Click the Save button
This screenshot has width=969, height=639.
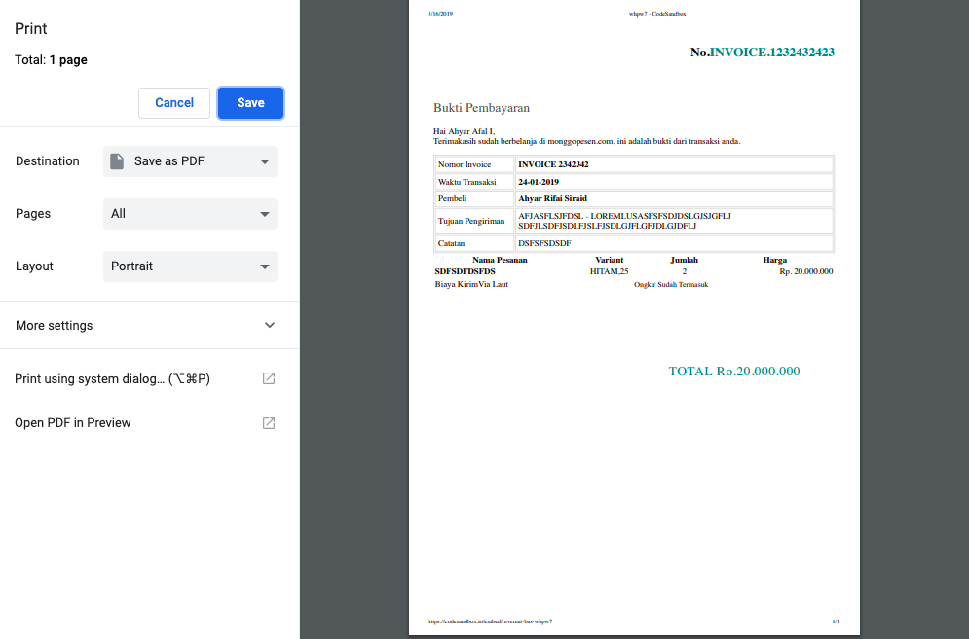(250, 102)
